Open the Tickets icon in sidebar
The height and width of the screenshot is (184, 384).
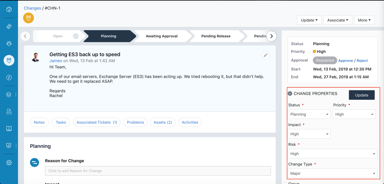pyautogui.click(x=9, y=26)
